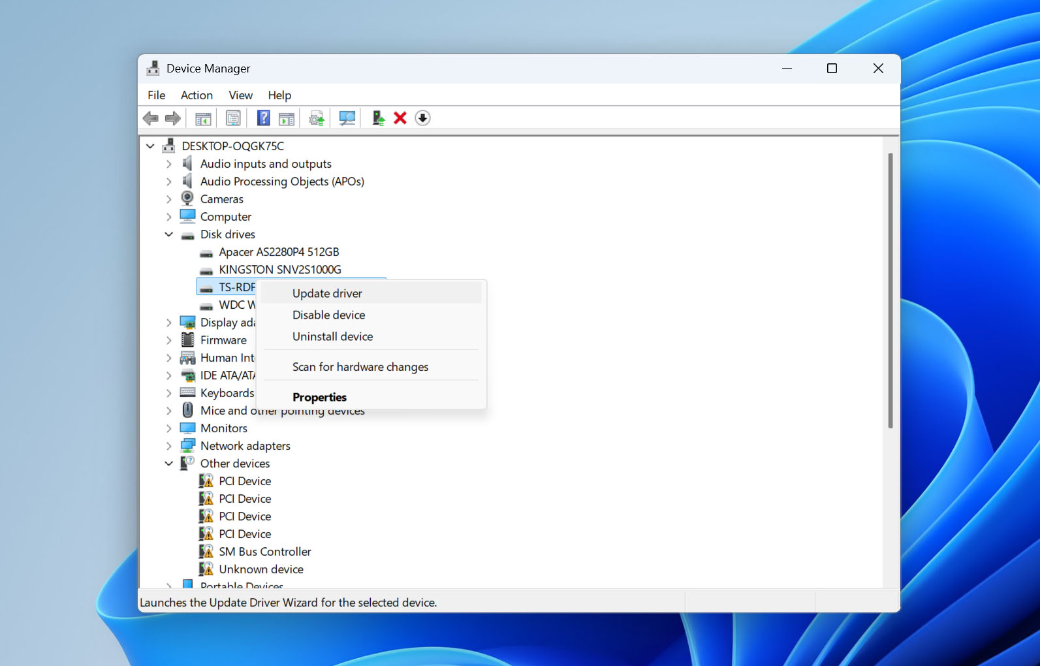Click the Cameras category webcam icon

pyautogui.click(x=187, y=198)
